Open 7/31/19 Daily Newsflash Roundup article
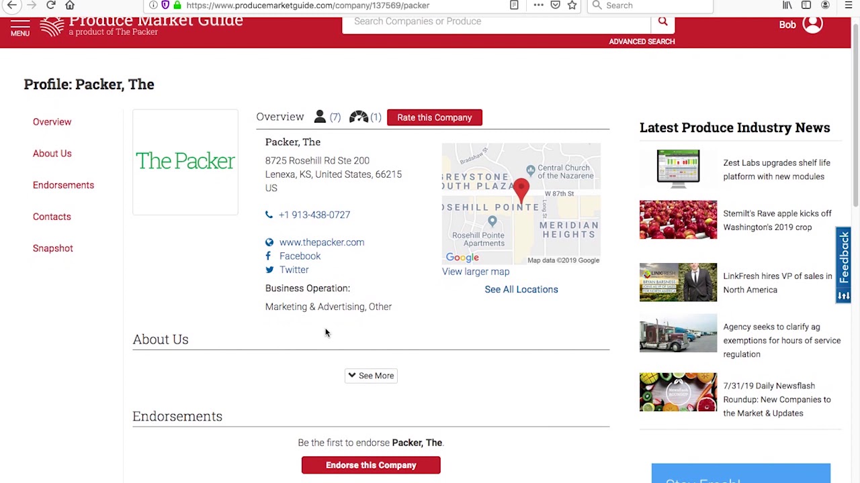This screenshot has width=860, height=483. (777, 399)
